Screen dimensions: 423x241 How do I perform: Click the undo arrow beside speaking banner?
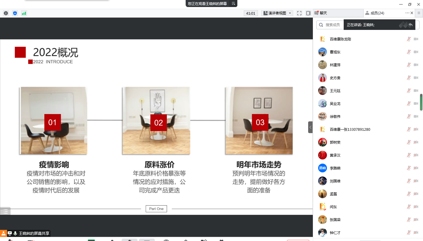pyautogui.click(x=410, y=25)
